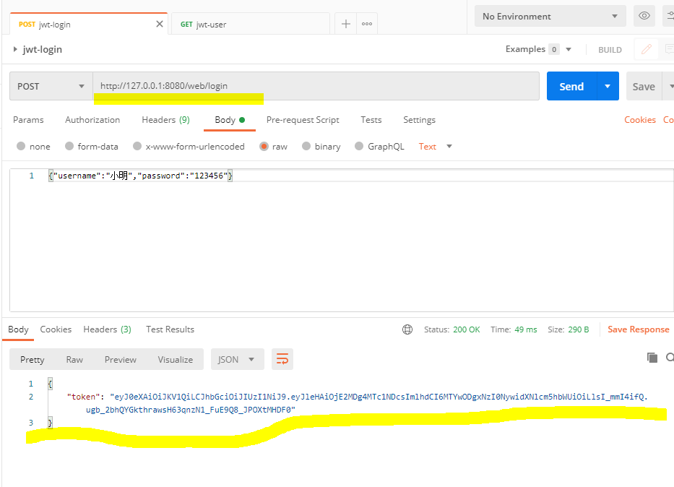The width and height of the screenshot is (674, 487).
Task: Open the Params tab
Action: 28,119
